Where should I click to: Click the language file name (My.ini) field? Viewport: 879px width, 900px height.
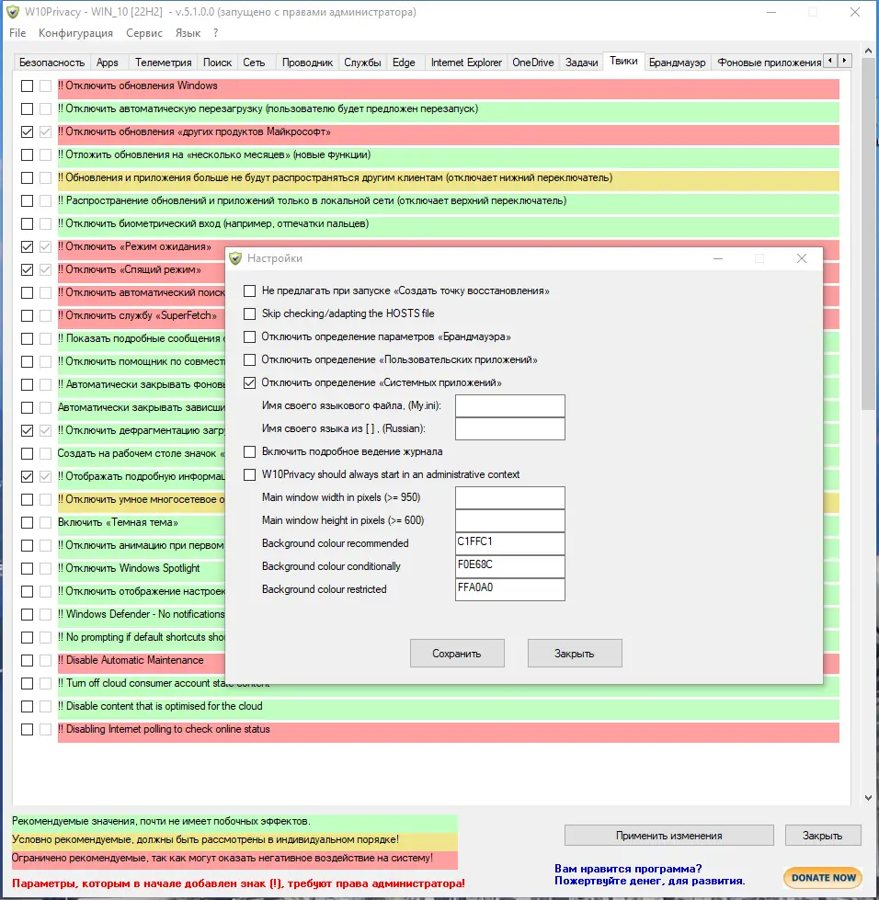point(509,405)
